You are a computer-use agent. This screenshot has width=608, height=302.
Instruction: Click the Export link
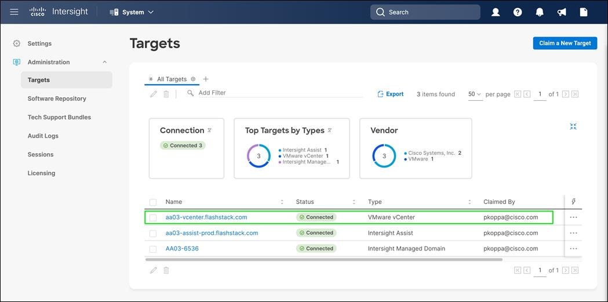(391, 94)
